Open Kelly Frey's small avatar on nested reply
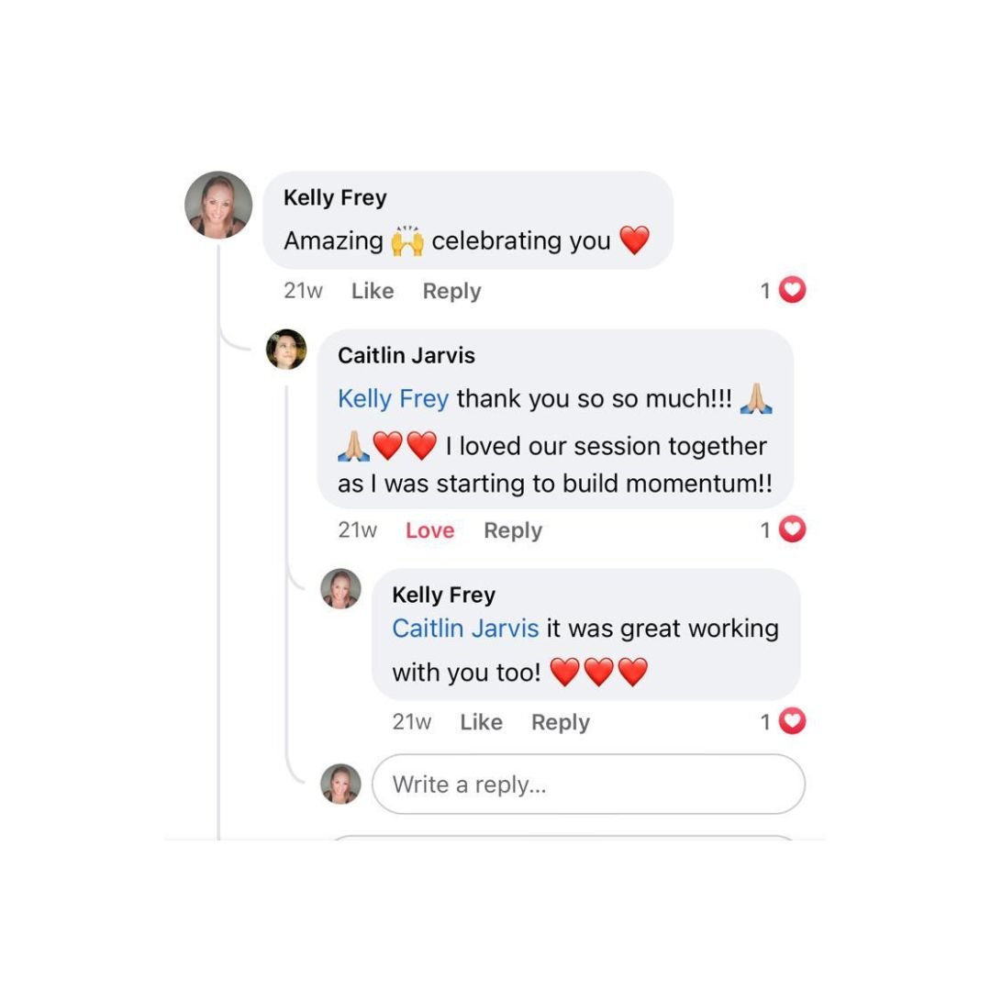This screenshot has height=991, width=991. point(340,588)
